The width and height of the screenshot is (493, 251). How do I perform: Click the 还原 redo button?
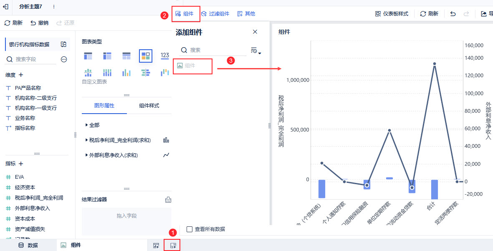point(66,23)
